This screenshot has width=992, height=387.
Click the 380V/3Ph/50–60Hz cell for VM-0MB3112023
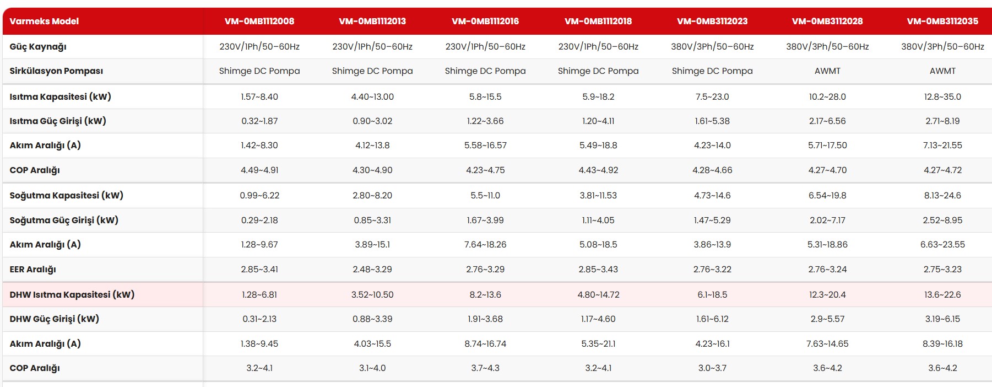coord(712,47)
